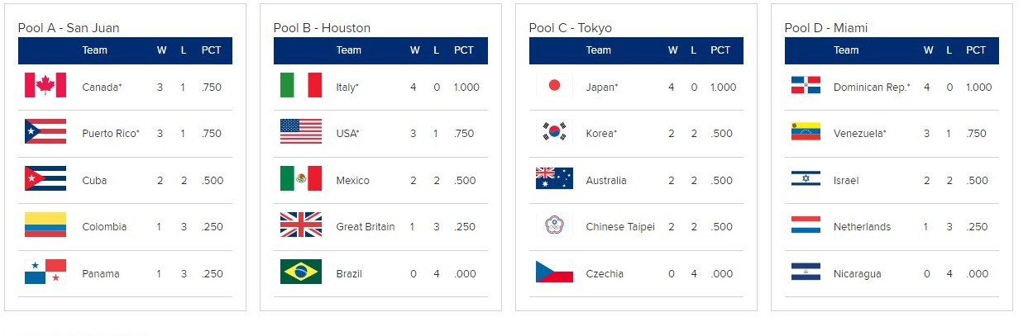This screenshot has width=1028, height=336.
Task: Click the Japan flag icon
Action: click(556, 86)
